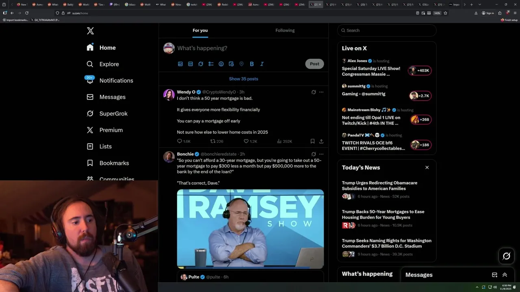Schedule the post with calendar icon

pos(231,64)
